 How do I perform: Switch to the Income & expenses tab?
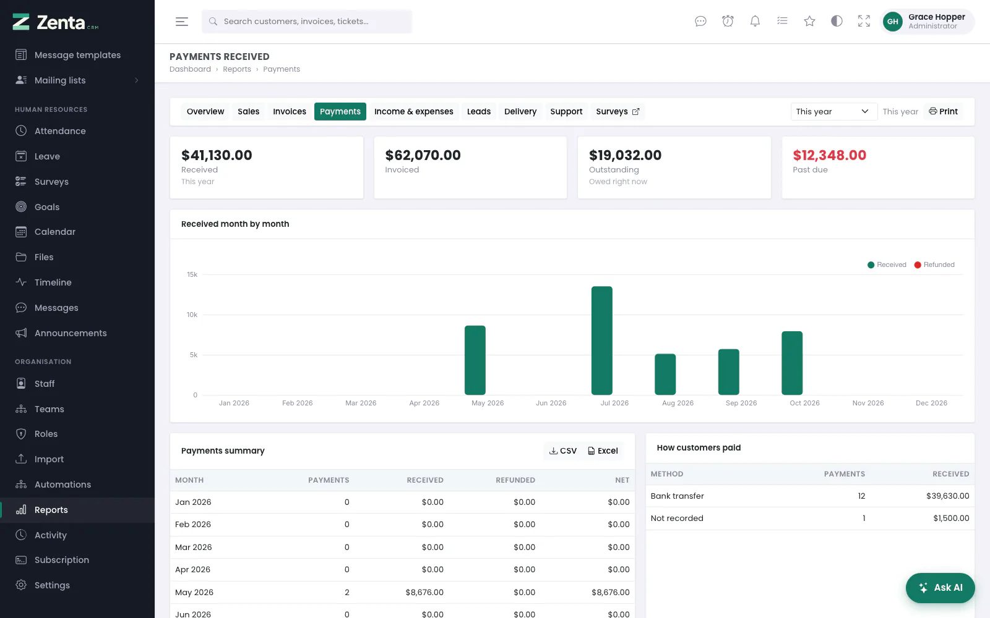point(414,112)
